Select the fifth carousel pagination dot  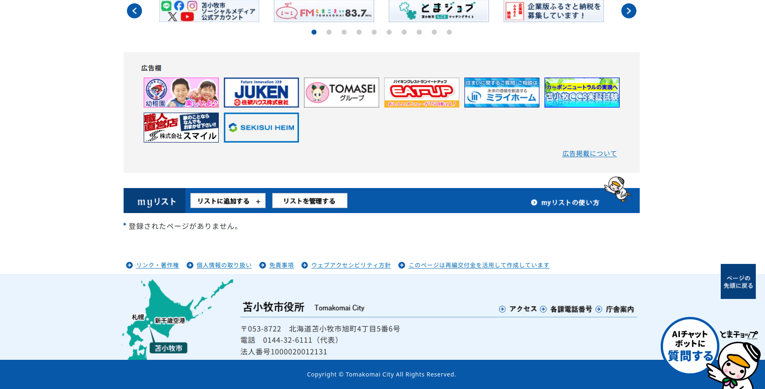coord(374,32)
